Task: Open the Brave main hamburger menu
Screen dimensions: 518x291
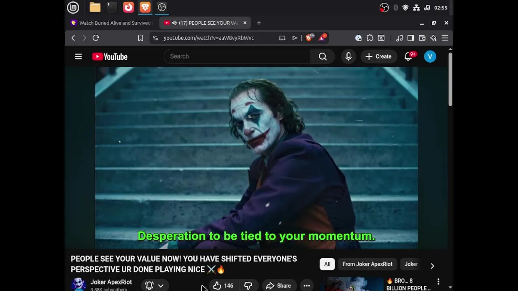Action: [x=445, y=38]
